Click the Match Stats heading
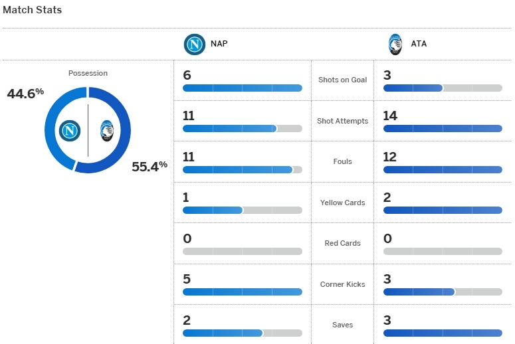This screenshot has width=515, height=344. coord(33,10)
